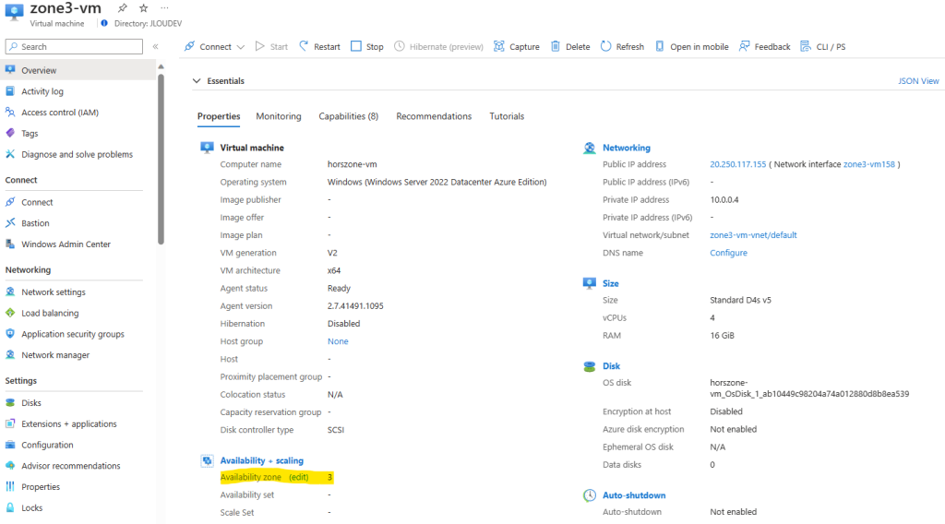Open the Auto-shutdown heading link
Screen dimensions: 945x524
(634, 495)
